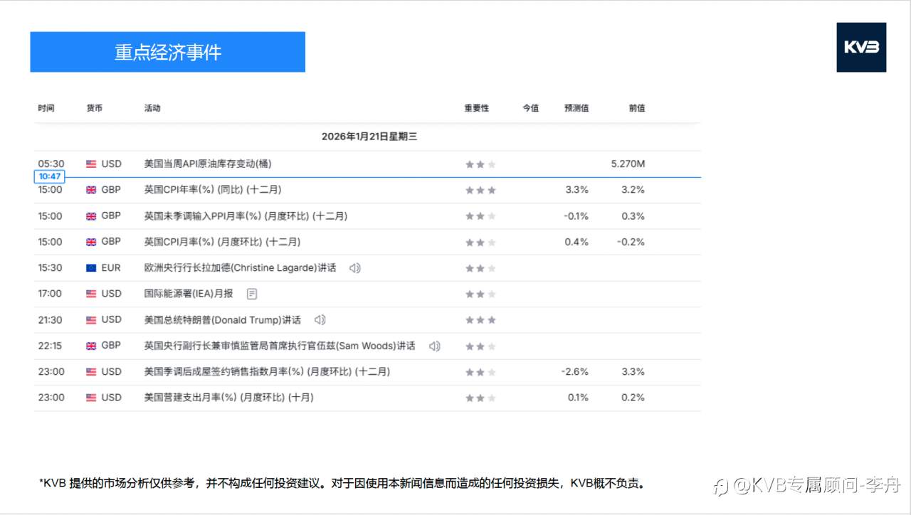Click the KVB logo in the top right
The image size is (911, 515).
coord(861,48)
